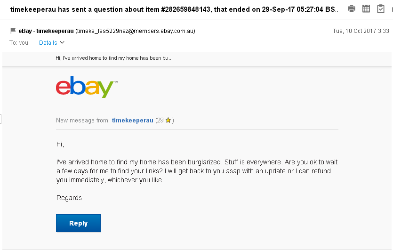393x250 pixels.
Task: Click the "Regards" sign-off text
Action: pos(69,198)
